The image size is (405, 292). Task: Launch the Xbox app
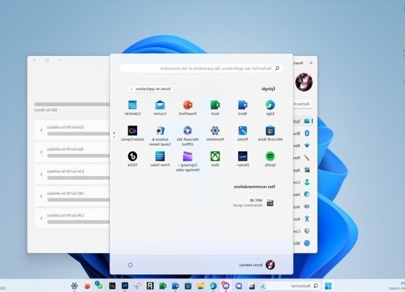(x=215, y=159)
